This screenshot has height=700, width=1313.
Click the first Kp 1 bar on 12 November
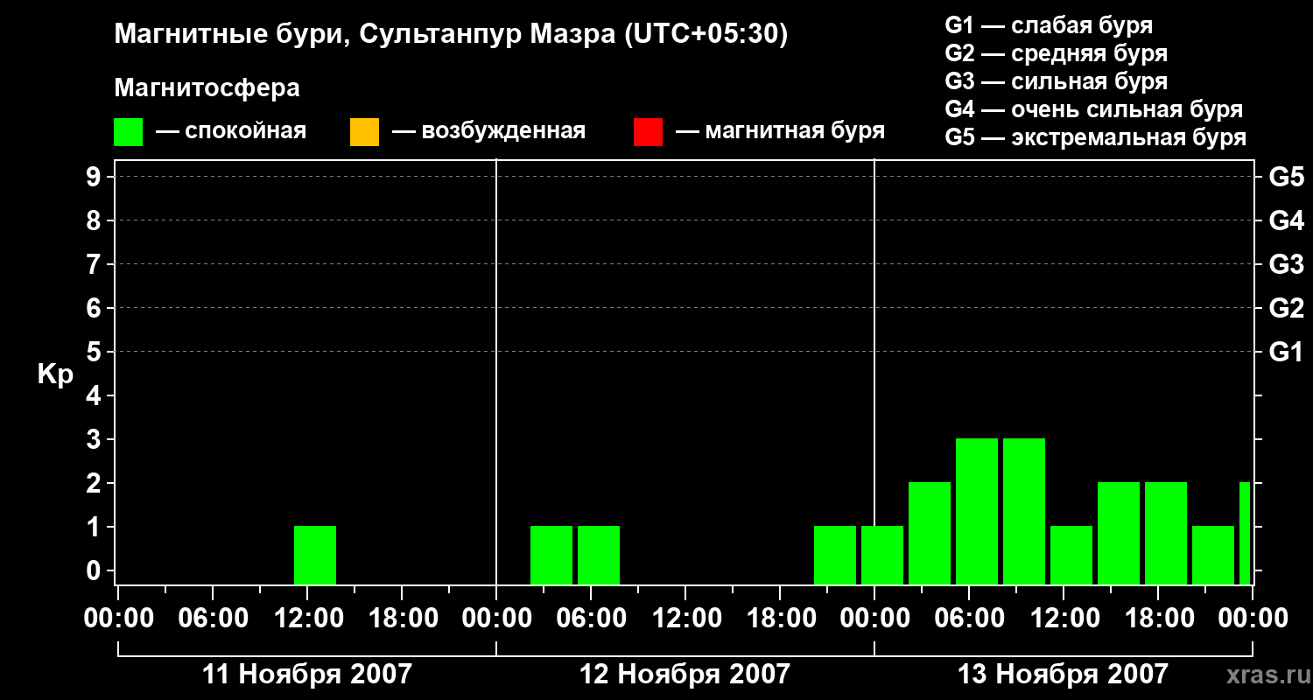551,555
